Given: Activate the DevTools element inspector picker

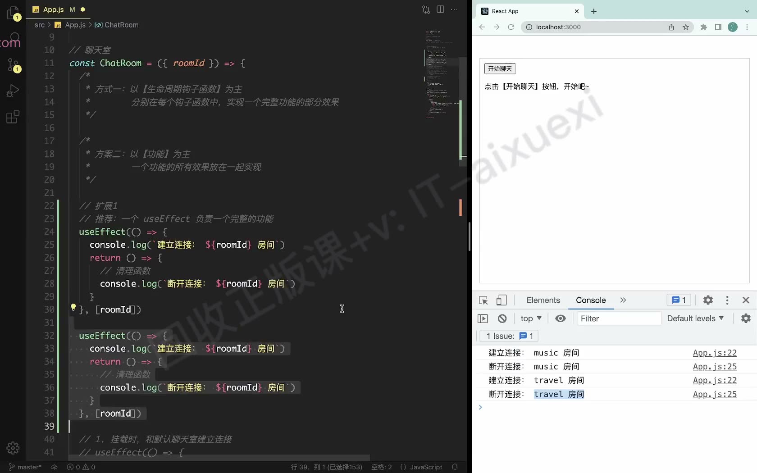Looking at the screenshot, I should tap(483, 300).
